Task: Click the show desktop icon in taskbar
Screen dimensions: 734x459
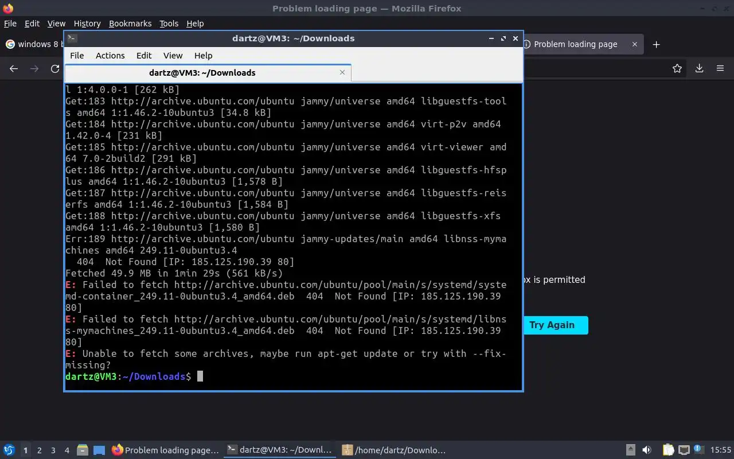Action: point(99,450)
